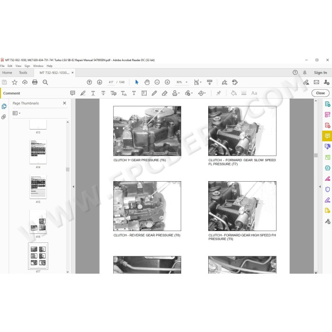Open Attachments paperclip panel
This screenshot has height=332, width=332.
(x=4, y=117)
